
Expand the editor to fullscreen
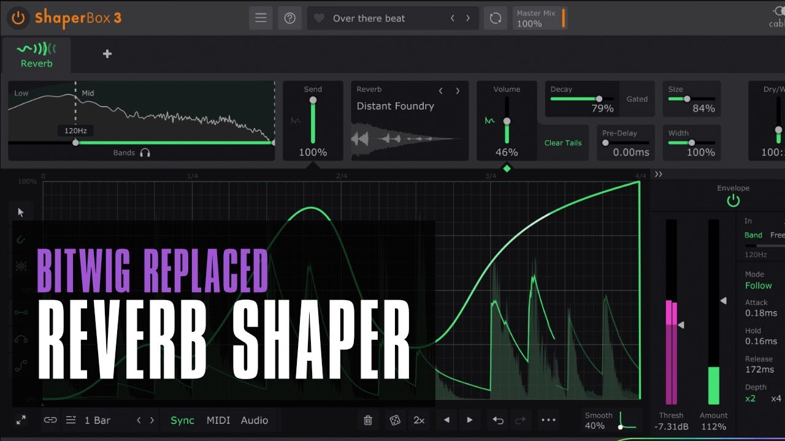pyautogui.click(x=21, y=420)
